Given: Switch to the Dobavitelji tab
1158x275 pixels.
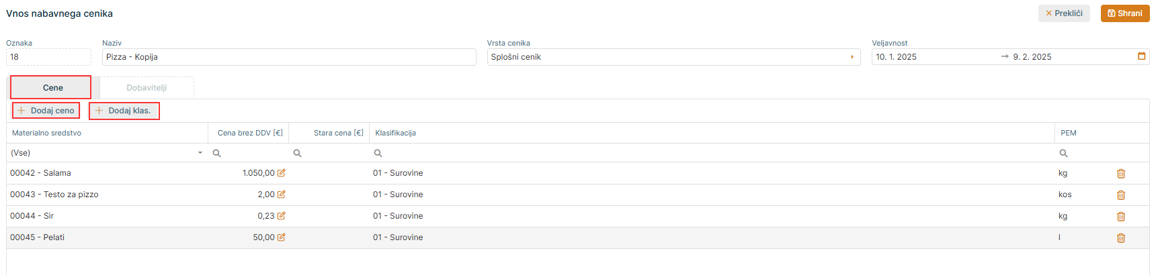Looking at the screenshot, I should click(147, 88).
